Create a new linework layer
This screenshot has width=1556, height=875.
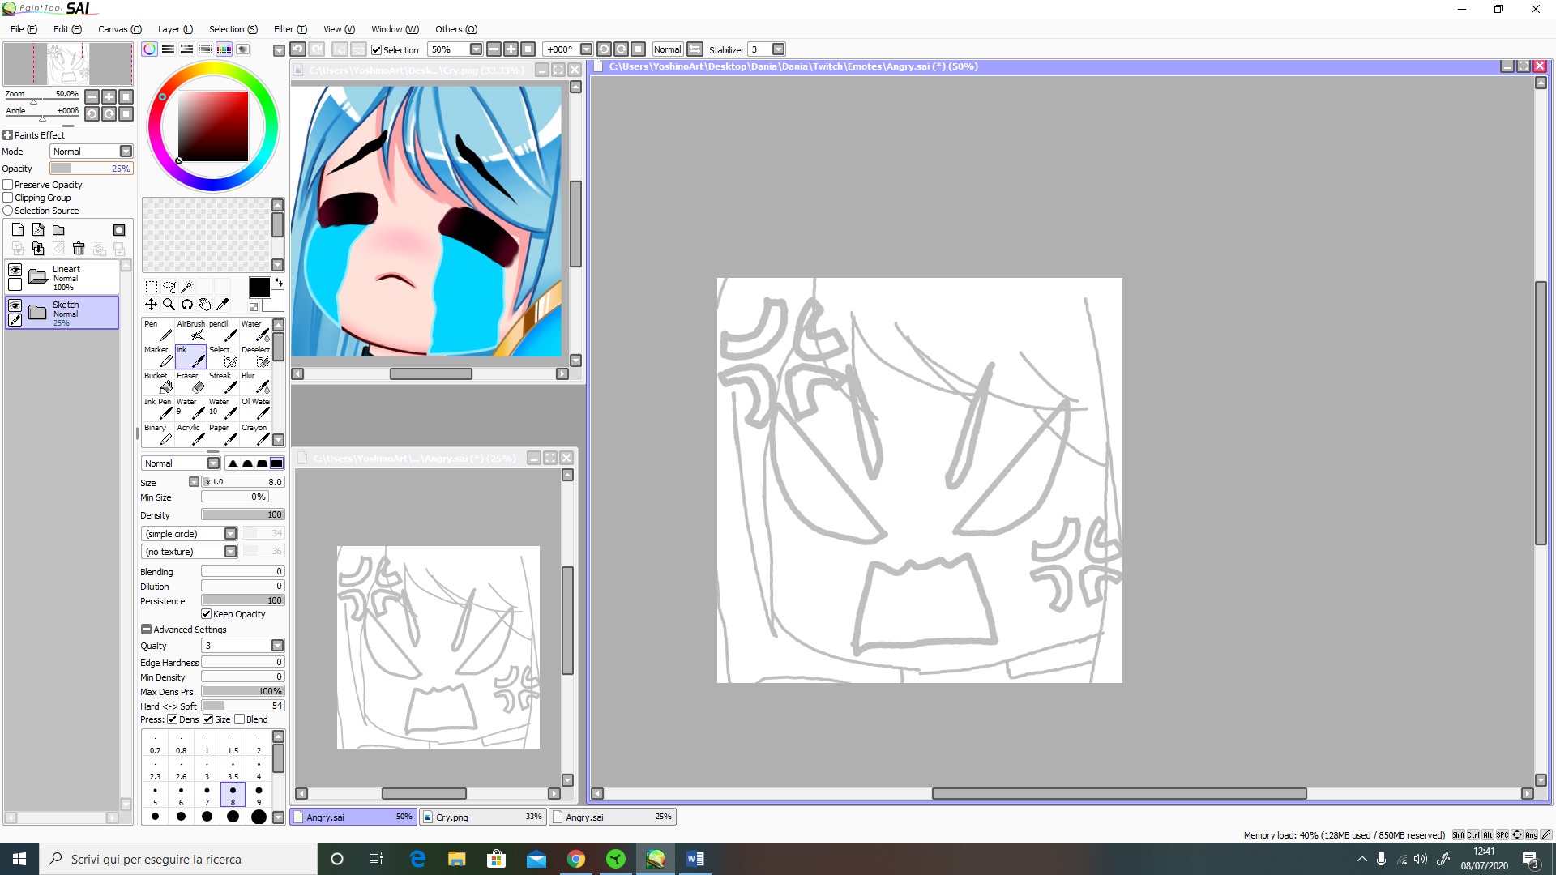coord(38,230)
